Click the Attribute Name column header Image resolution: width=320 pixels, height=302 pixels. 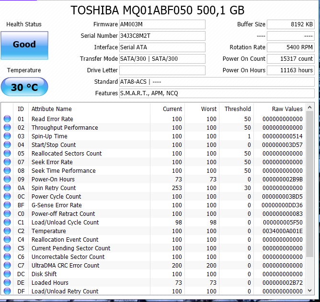(89, 109)
